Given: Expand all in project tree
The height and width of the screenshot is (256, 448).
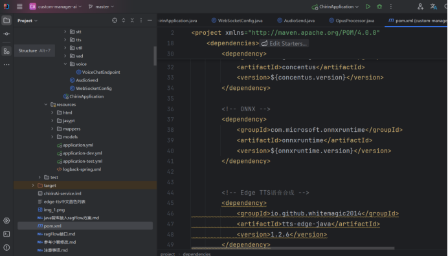Looking at the screenshot, I should click(x=124, y=20).
